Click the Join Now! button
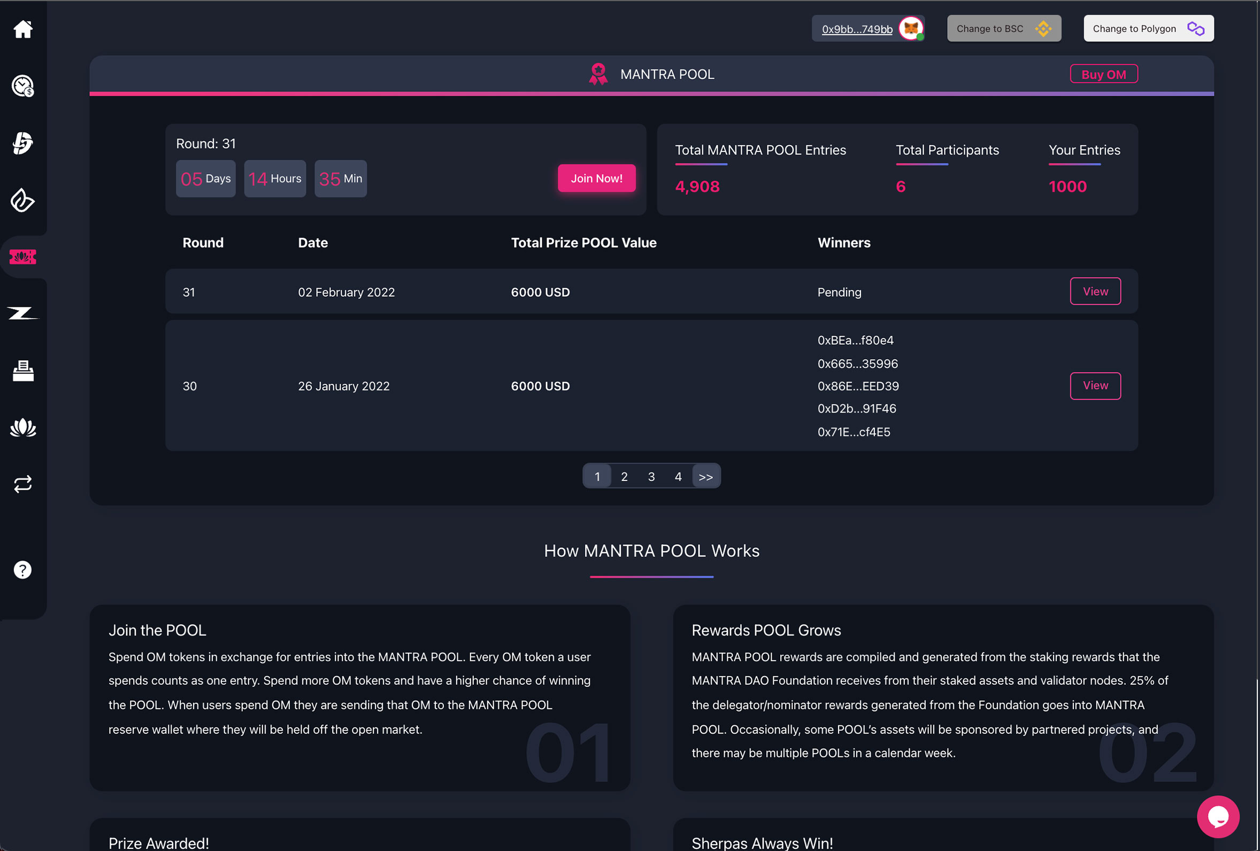This screenshot has width=1260, height=851. pyautogui.click(x=596, y=179)
